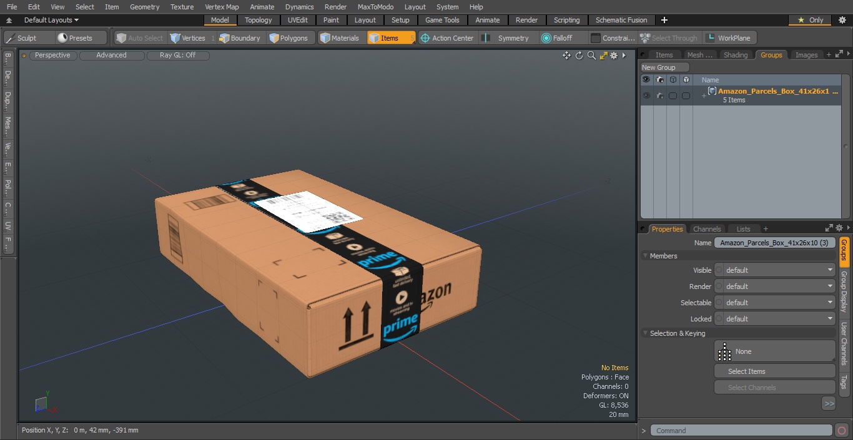Open the Action Center options

(447, 38)
